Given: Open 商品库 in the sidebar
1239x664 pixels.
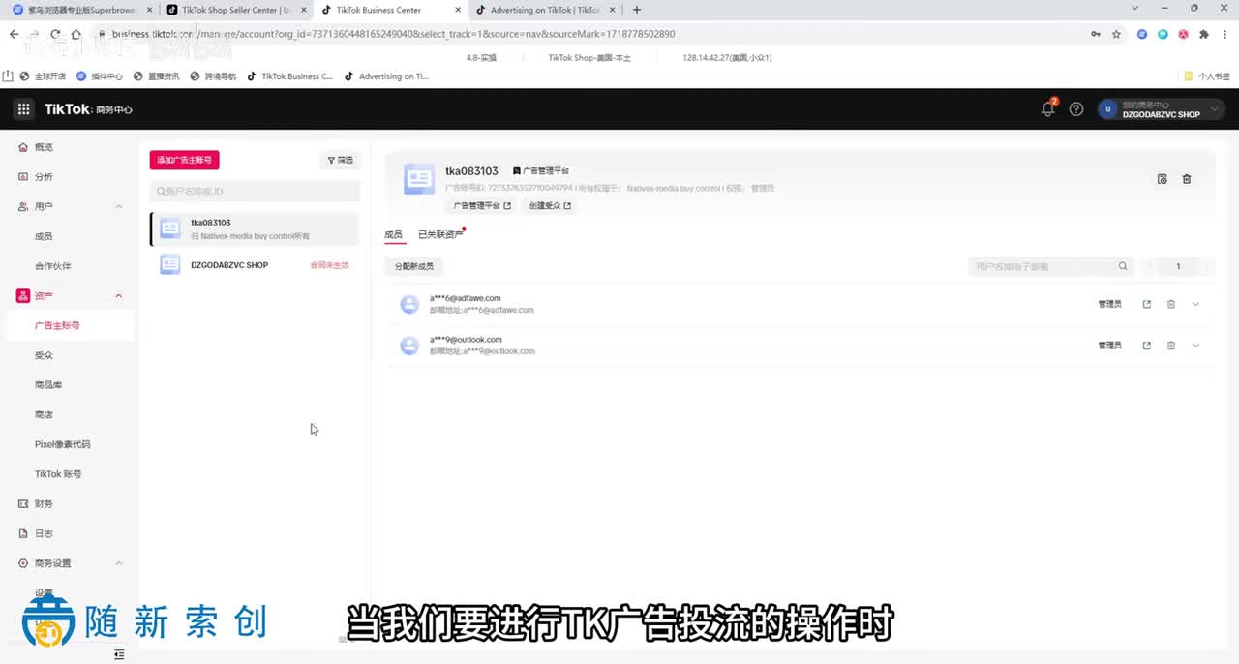Looking at the screenshot, I should coord(48,385).
